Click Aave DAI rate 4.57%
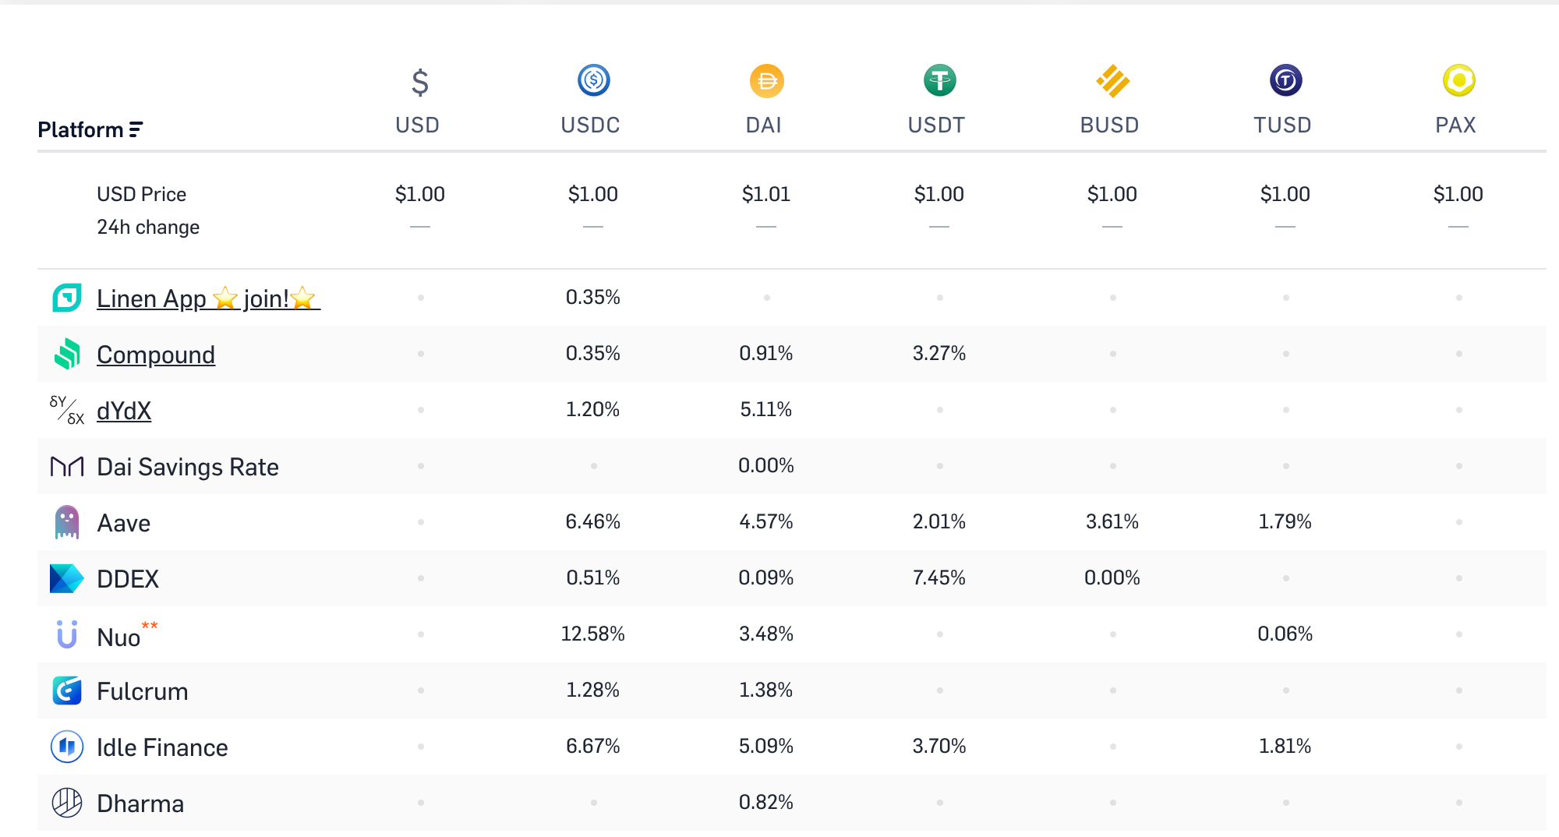Viewport: 1559px width, 837px height. tap(766, 521)
